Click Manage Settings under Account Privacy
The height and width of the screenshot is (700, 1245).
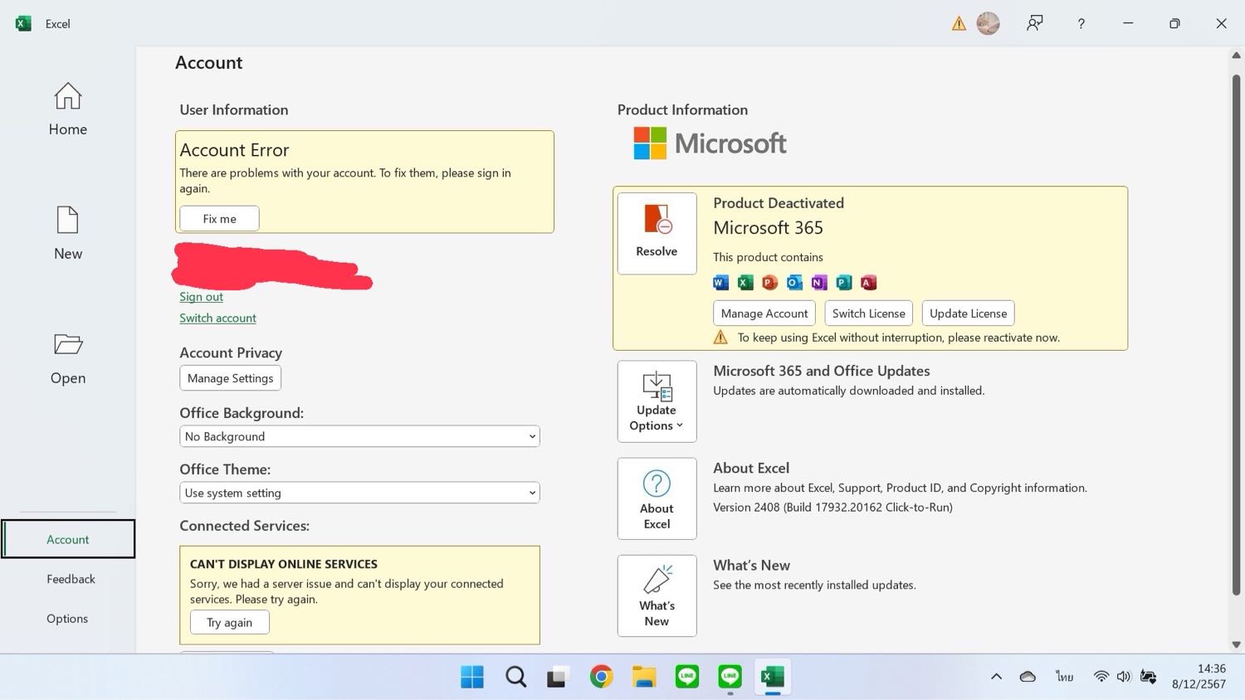click(x=230, y=378)
